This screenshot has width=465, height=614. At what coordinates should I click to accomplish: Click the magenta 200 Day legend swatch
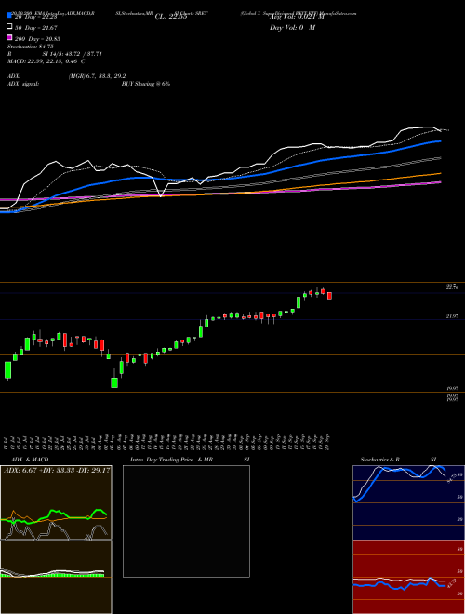(9, 37)
